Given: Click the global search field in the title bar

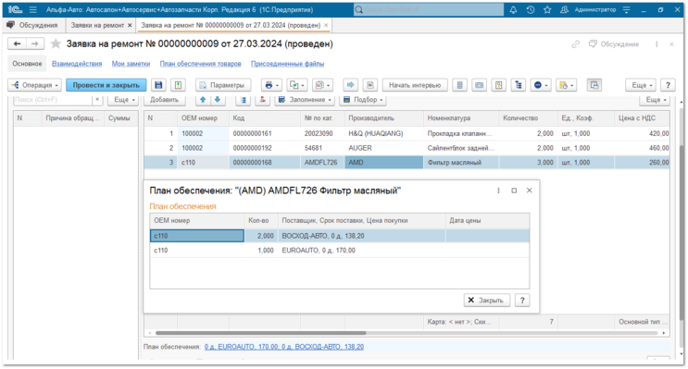Looking at the screenshot, I should [429, 9].
